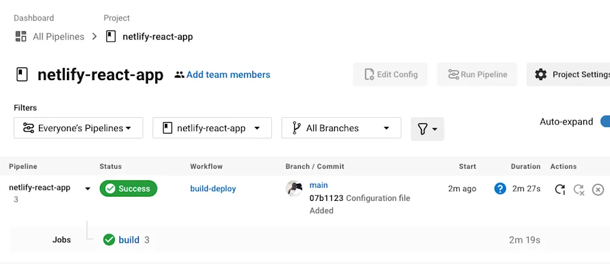610x264 pixels.
Task: Click the commit author avatar
Action: [x=294, y=188]
